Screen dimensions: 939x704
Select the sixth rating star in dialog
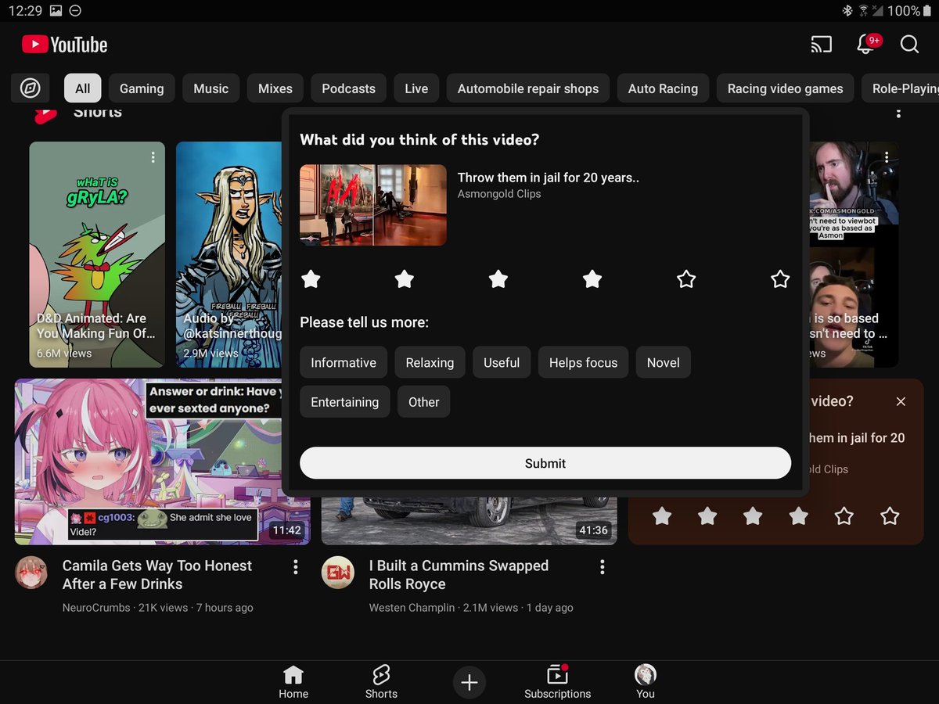[780, 279]
